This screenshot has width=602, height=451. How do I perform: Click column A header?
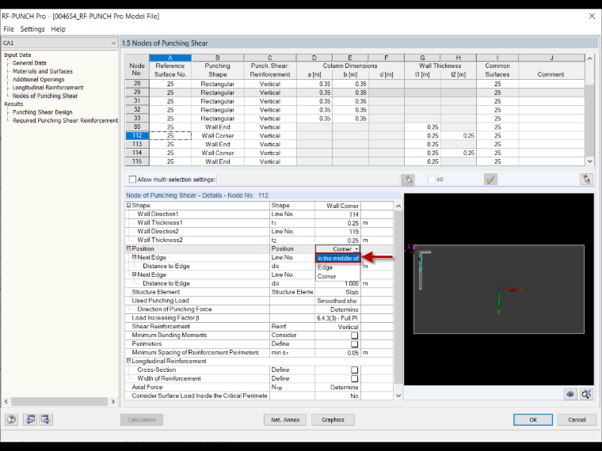pyautogui.click(x=170, y=58)
